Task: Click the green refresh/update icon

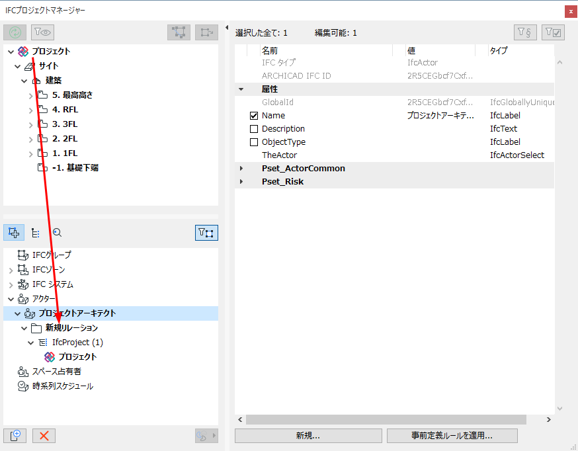Action: pos(15,32)
